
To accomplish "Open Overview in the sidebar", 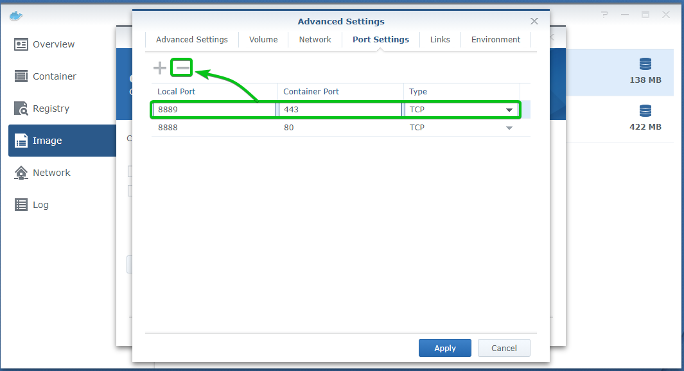I will (62, 44).
